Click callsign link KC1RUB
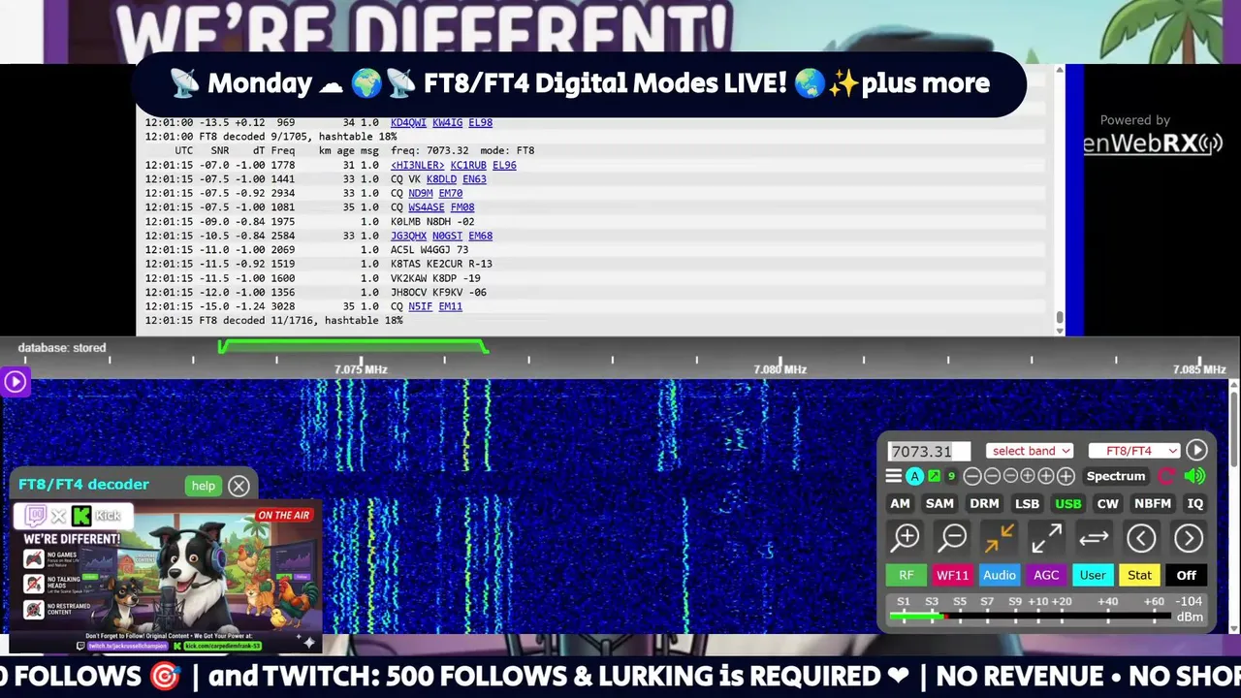The width and height of the screenshot is (1241, 698). (x=468, y=165)
